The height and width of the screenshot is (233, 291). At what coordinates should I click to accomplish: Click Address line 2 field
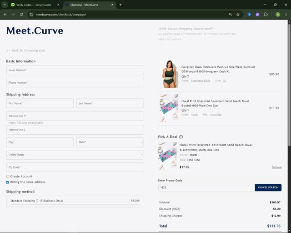coord(75,130)
